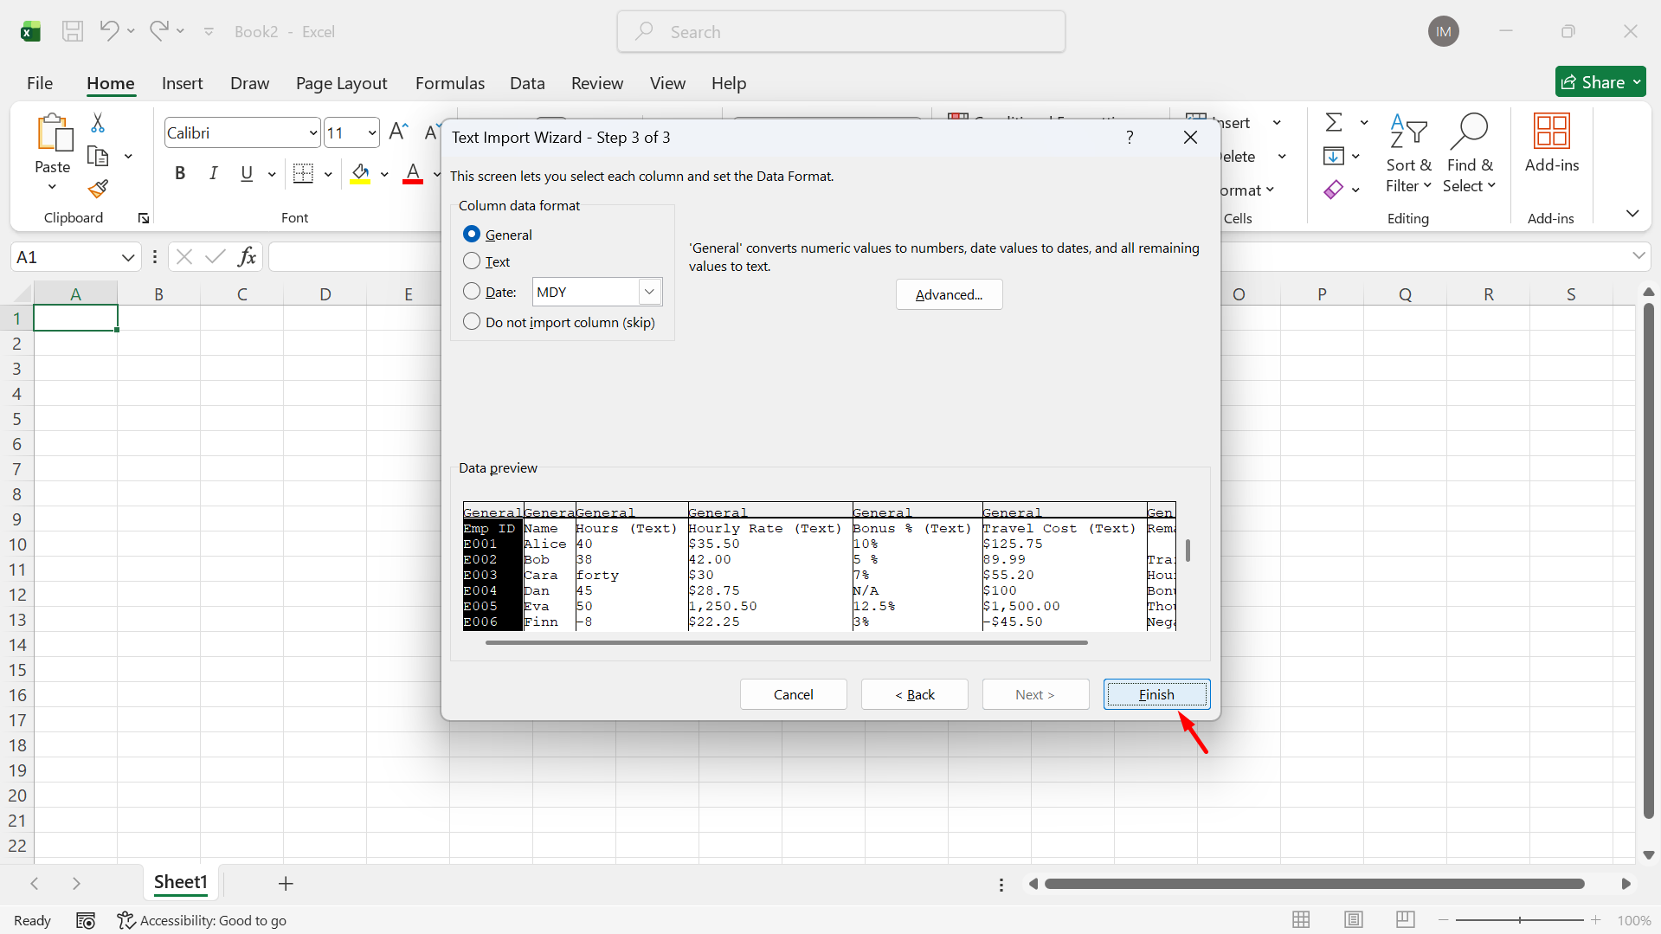Screen dimensions: 1661x934
Task: Click Finish in the Text Import Wizard
Action: click(1156, 694)
